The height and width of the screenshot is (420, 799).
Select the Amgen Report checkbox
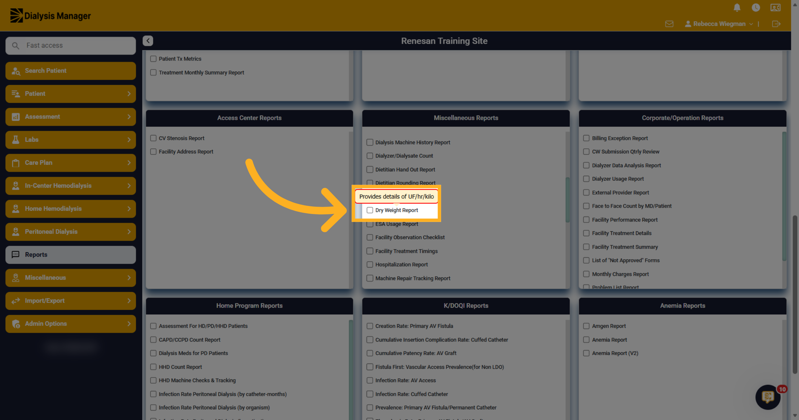coord(586,326)
